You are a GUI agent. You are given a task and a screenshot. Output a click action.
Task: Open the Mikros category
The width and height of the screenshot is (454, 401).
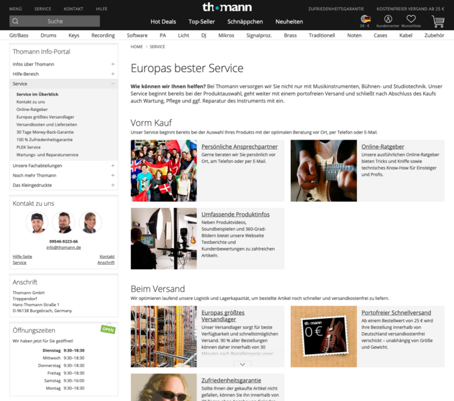point(226,35)
